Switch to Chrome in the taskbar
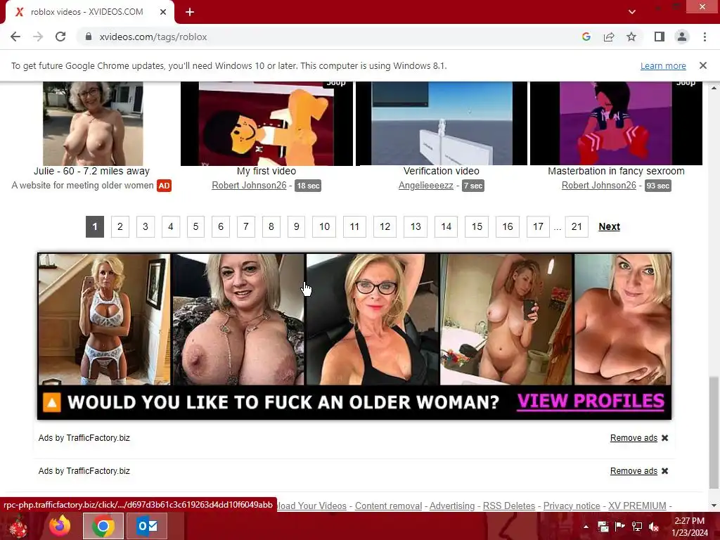 (x=103, y=526)
